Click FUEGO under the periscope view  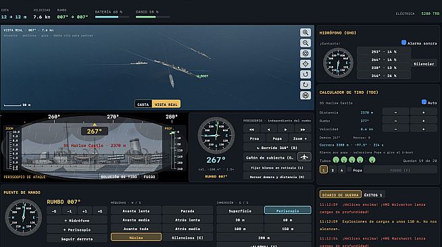point(149,177)
